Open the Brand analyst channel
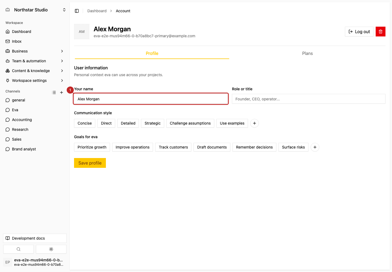This screenshot has height=272, width=392. tap(35, 149)
